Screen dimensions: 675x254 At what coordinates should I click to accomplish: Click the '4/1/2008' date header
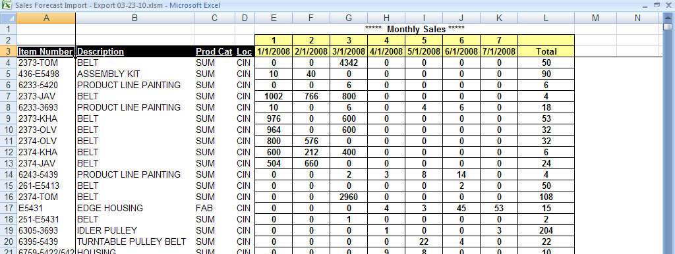386,51
